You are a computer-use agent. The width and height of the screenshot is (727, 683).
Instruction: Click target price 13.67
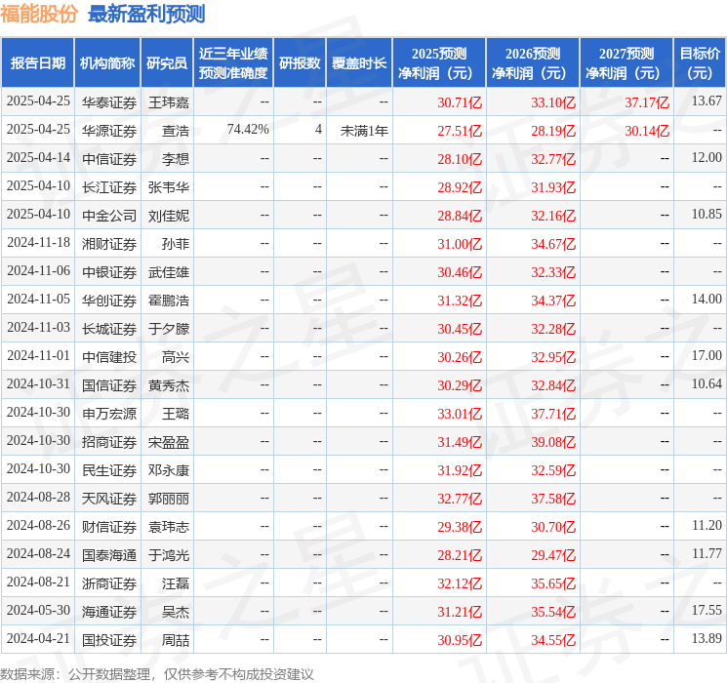[x=707, y=100]
